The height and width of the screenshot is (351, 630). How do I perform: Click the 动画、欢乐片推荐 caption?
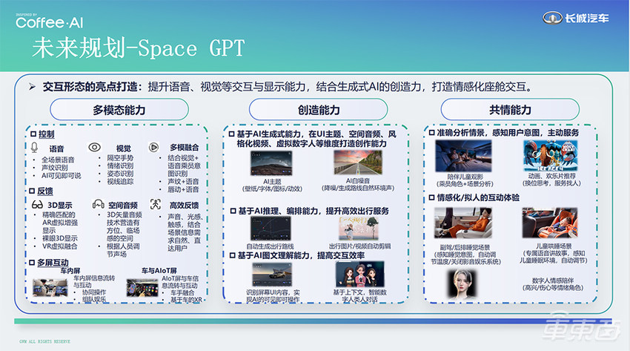coord(551,176)
